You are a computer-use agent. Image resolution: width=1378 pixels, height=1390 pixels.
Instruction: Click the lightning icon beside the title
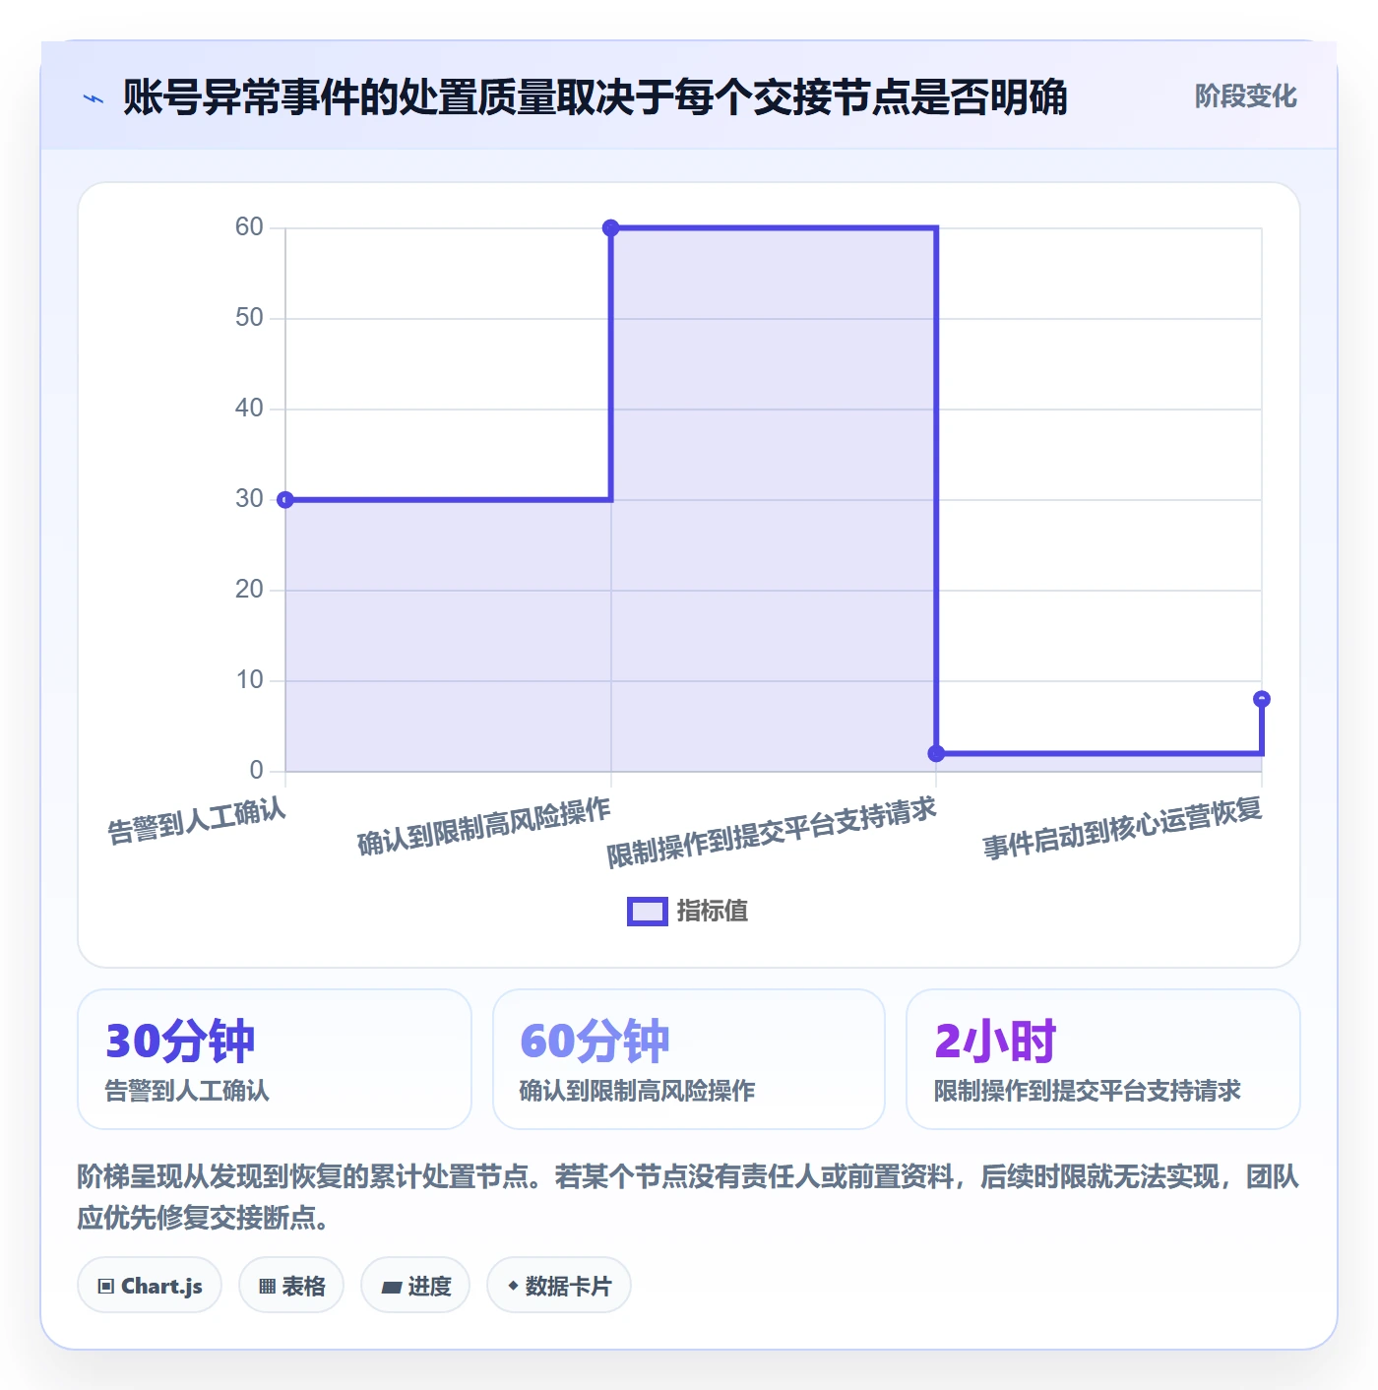(94, 98)
